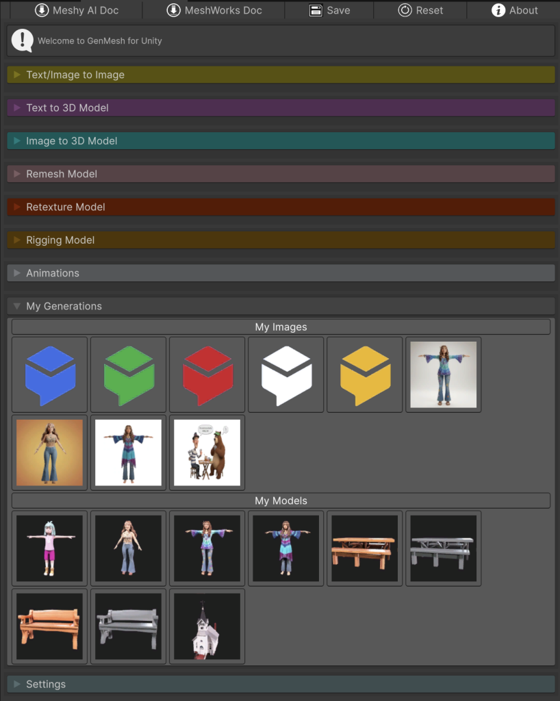Click the Save disk icon
560x701 pixels.
(x=316, y=10)
